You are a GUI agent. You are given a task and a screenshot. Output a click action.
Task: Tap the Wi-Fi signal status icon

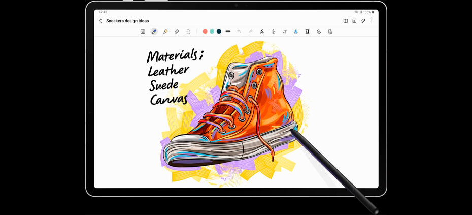356,12
